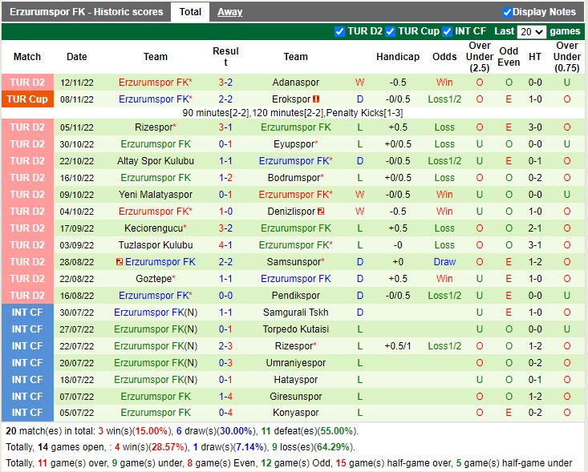Open Pendikspor team link
Image resolution: width=588 pixels, height=472 pixels.
tap(296, 296)
